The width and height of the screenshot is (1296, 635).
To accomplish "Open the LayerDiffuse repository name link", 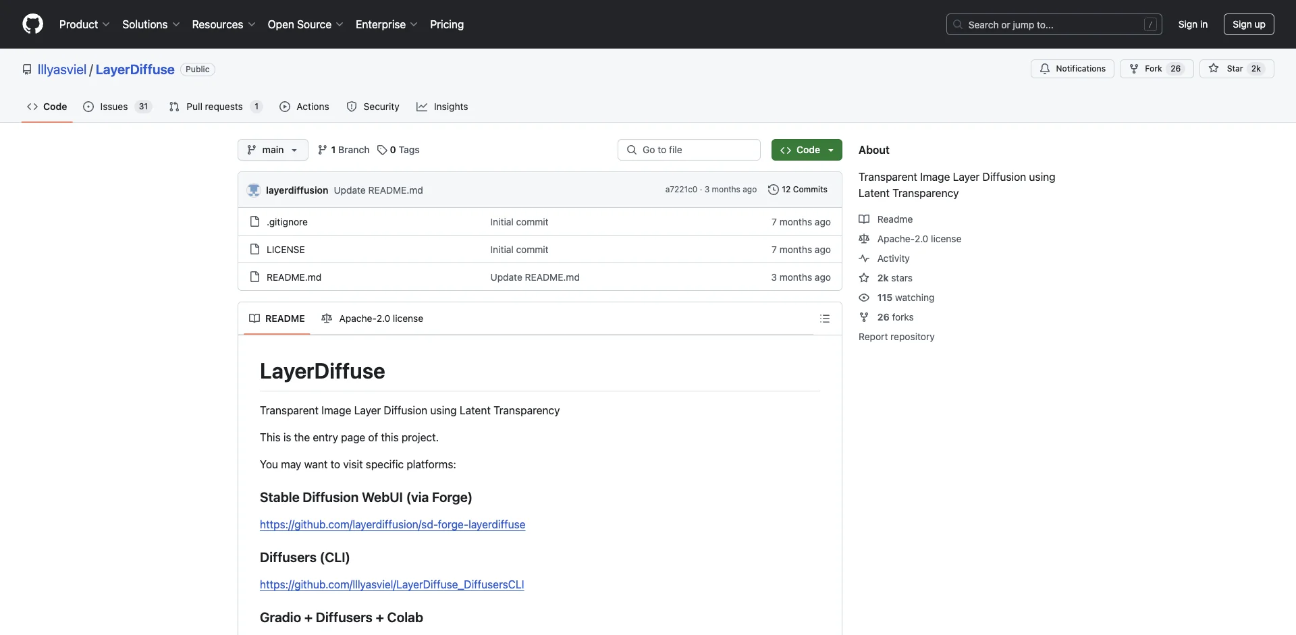I will click(x=135, y=70).
